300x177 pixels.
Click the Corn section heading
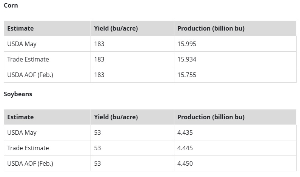(11, 5)
